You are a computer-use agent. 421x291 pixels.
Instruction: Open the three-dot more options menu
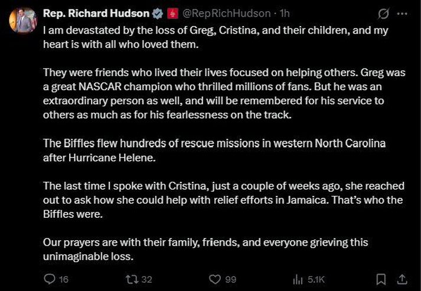pyautogui.click(x=402, y=13)
